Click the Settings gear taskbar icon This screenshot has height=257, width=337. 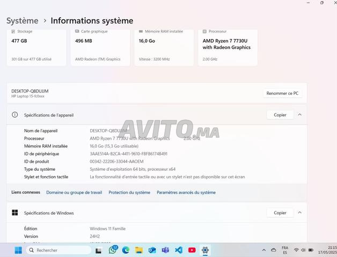pos(205,250)
